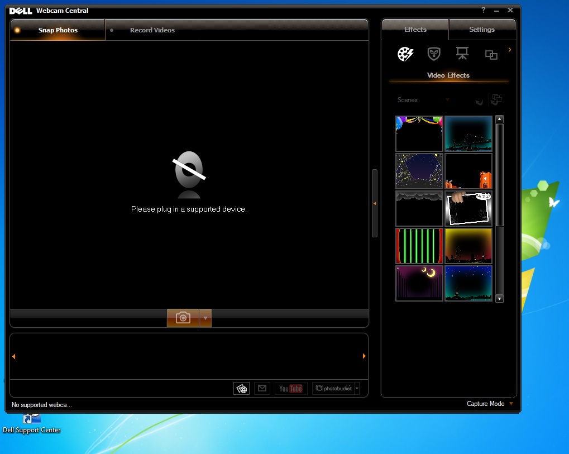Image resolution: width=569 pixels, height=454 pixels.
Task: Click the help question mark icon
Action: (x=484, y=10)
